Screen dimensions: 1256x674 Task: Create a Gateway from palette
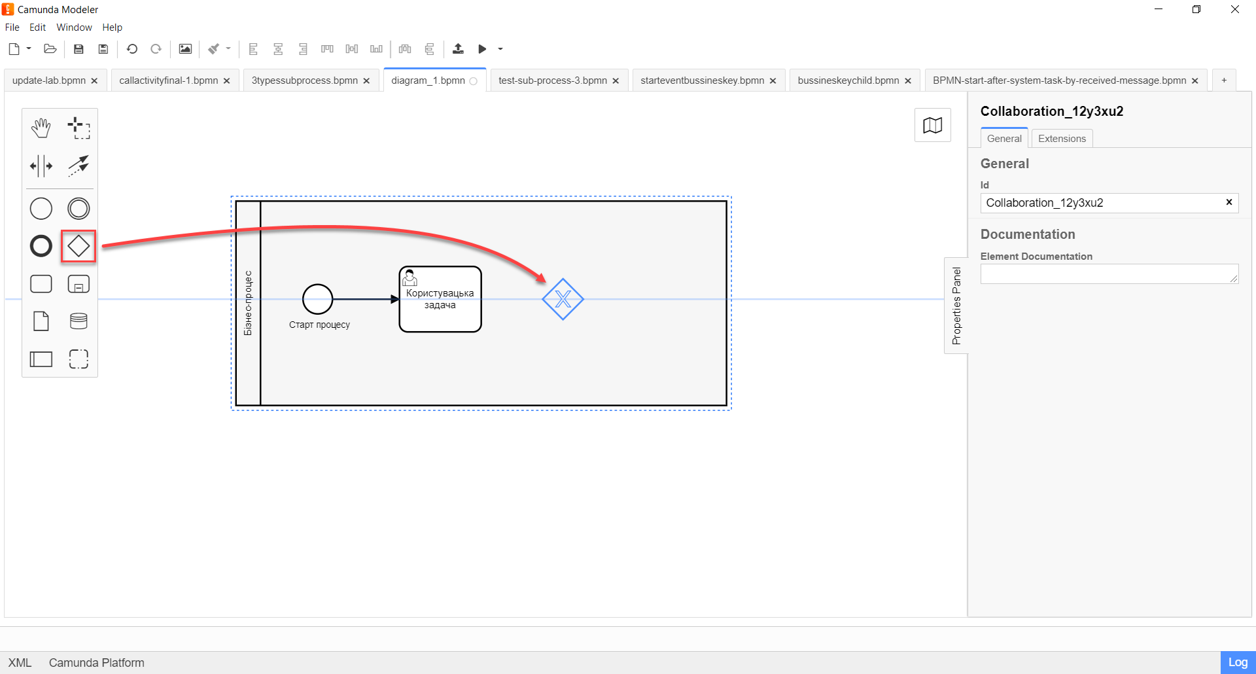click(x=78, y=246)
